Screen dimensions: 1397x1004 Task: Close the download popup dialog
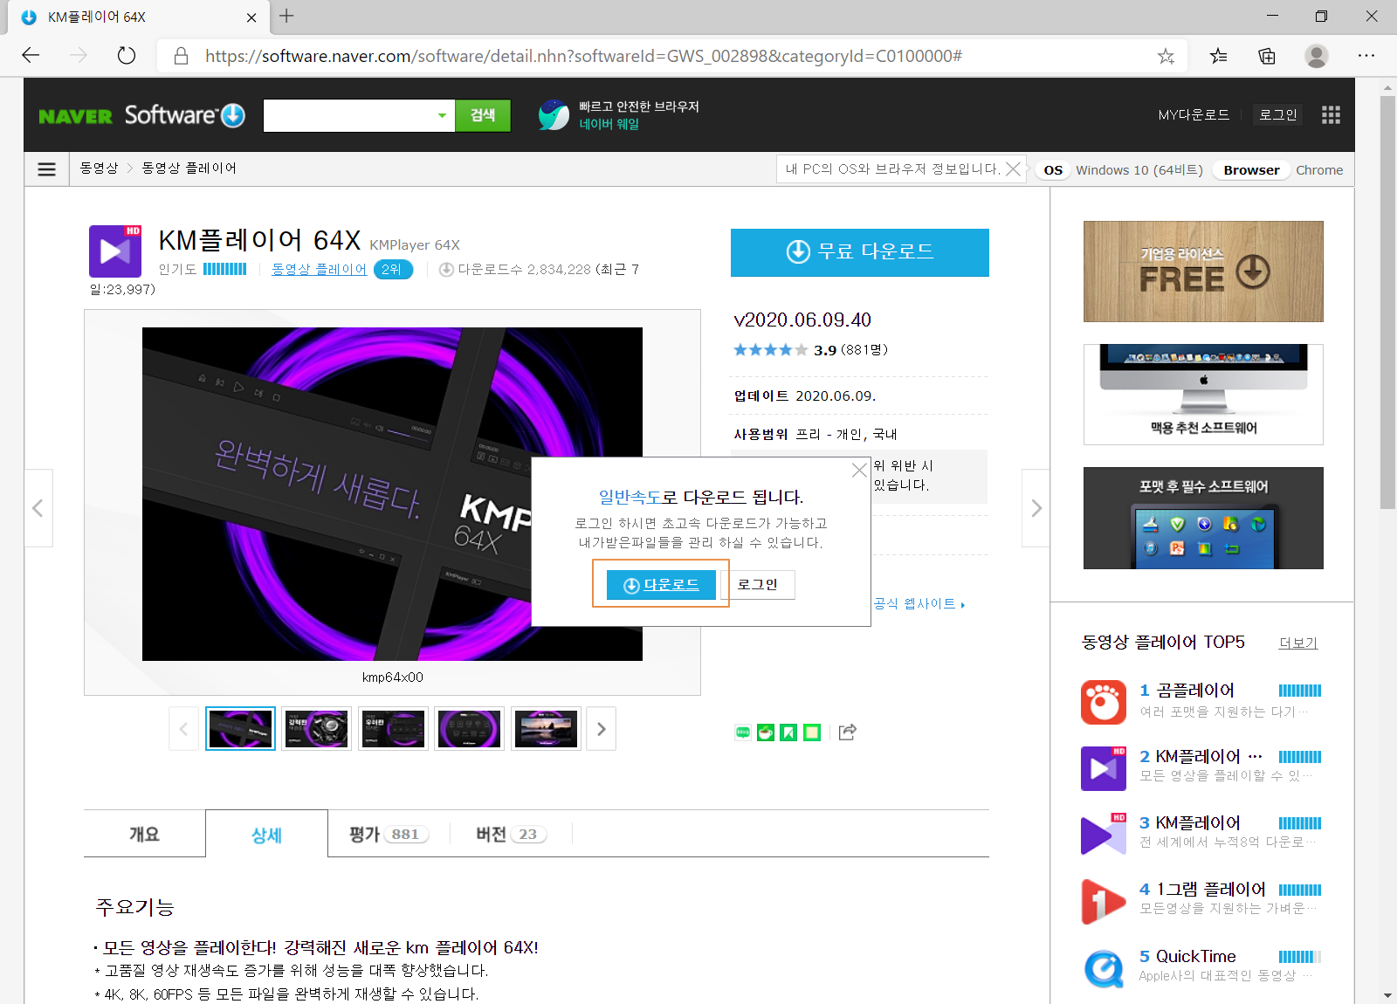(859, 470)
